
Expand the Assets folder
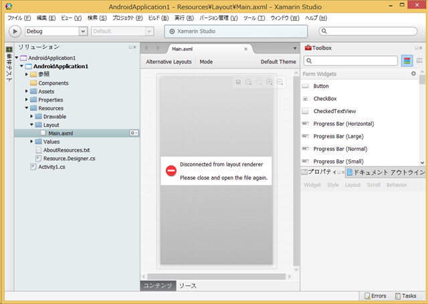pos(27,92)
